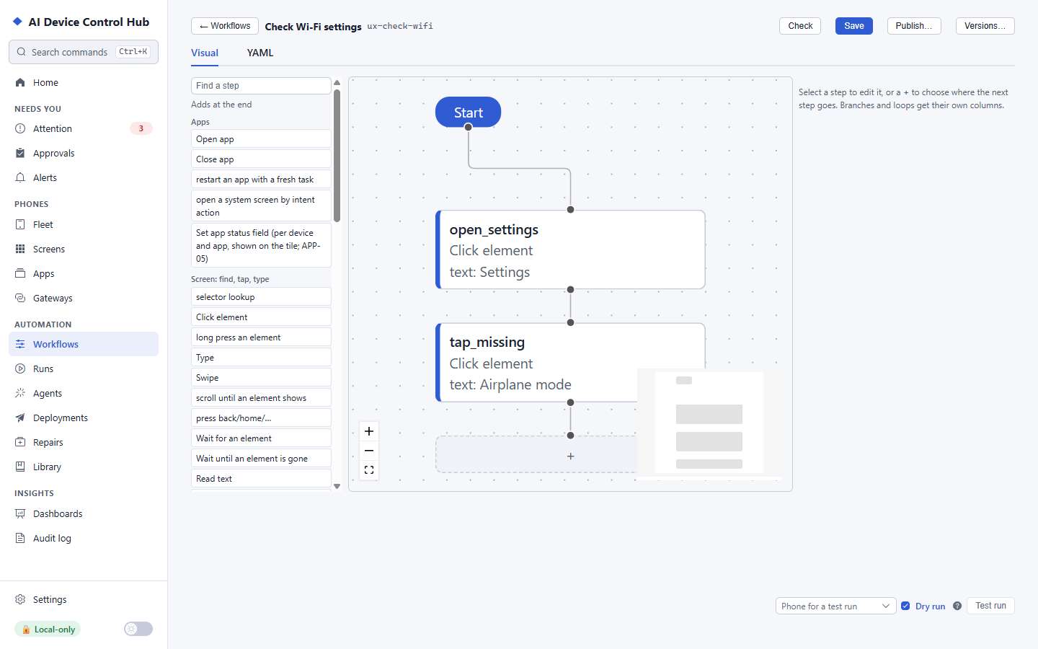The width and height of the screenshot is (1038, 649).
Task: Open the Phone for a test run dropdown
Action: tap(835, 606)
